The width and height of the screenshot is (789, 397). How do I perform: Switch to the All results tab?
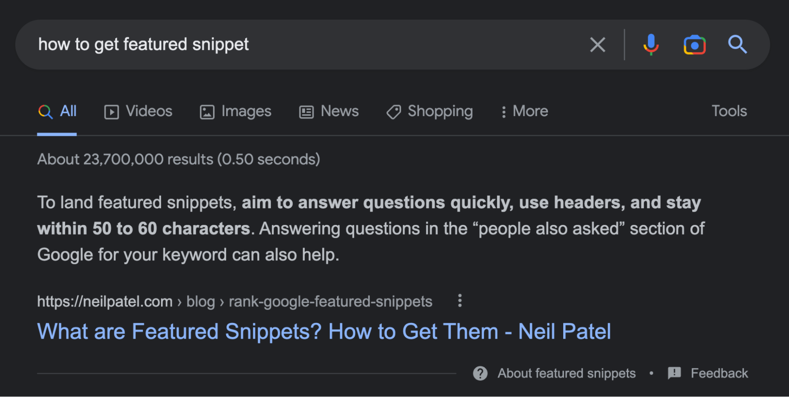pos(57,111)
